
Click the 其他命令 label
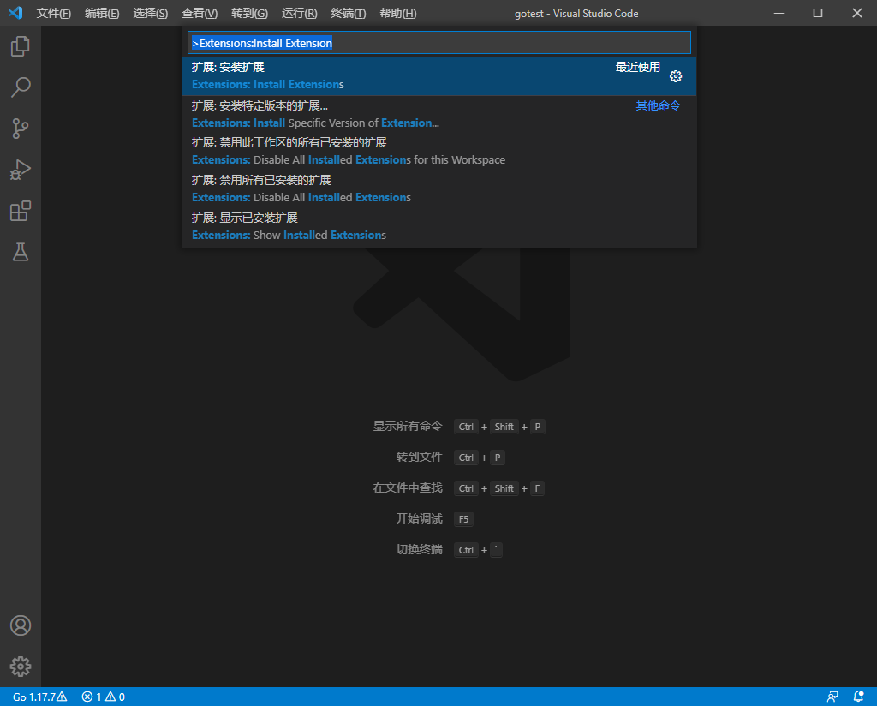click(x=659, y=105)
